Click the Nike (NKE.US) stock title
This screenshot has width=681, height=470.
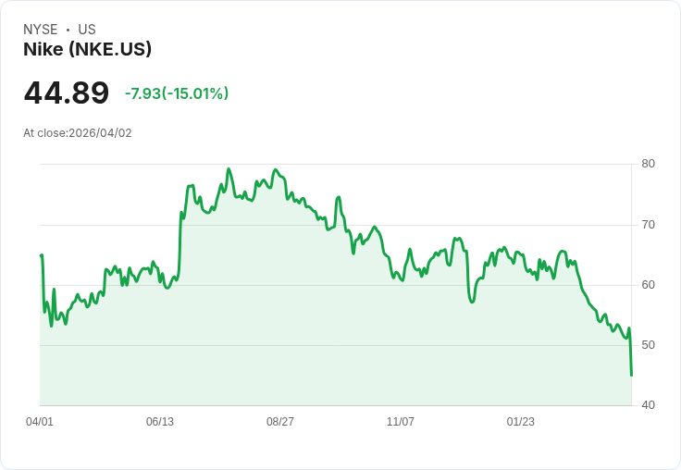pyautogui.click(x=87, y=49)
